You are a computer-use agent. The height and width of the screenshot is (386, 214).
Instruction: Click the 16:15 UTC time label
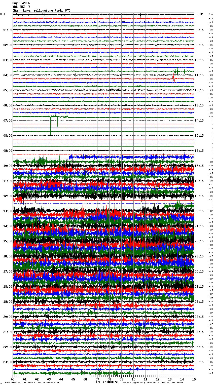pos(199,151)
